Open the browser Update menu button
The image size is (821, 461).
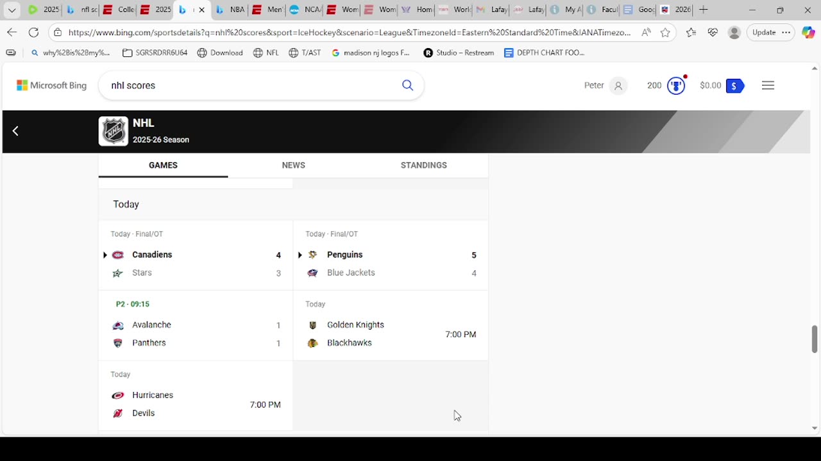772,33
